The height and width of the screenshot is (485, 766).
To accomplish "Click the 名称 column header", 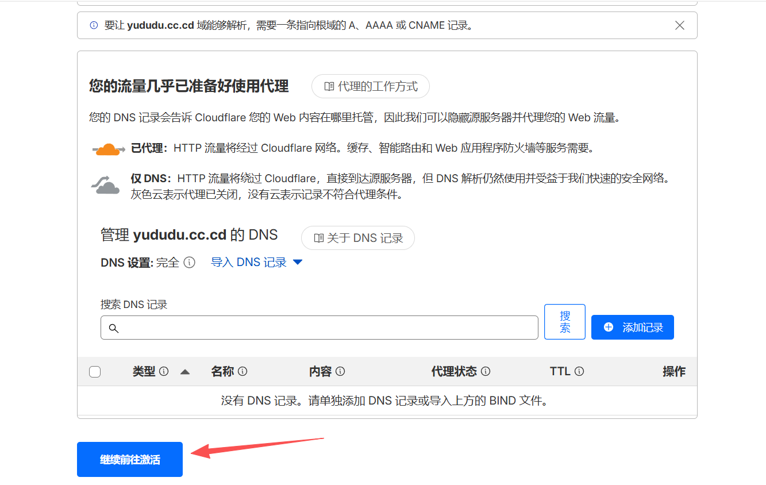I will (x=222, y=371).
